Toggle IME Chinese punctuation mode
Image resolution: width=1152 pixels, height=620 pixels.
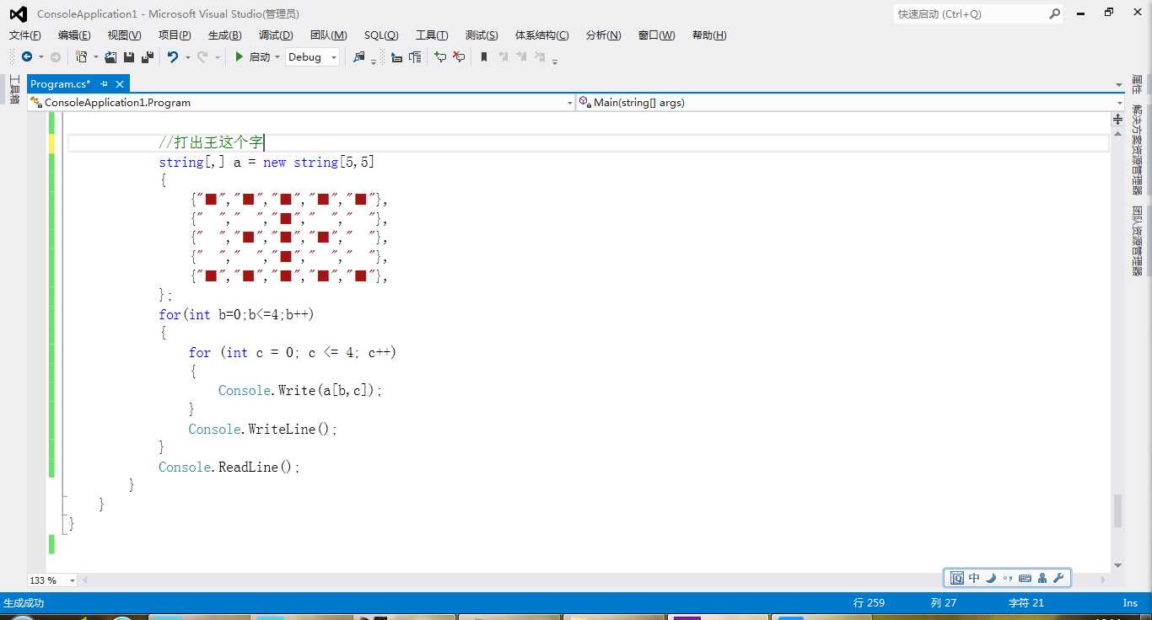tap(1008, 578)
